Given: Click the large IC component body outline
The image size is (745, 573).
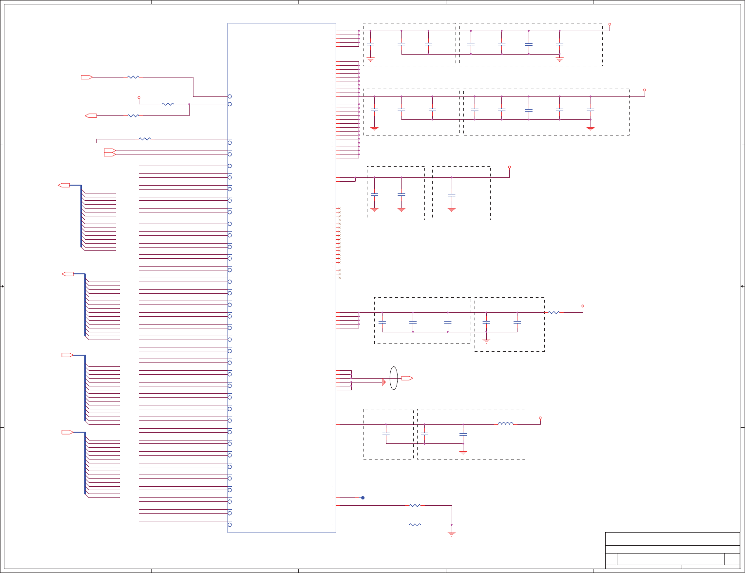Looking at the screenshot, I should [x=282, y=278].
